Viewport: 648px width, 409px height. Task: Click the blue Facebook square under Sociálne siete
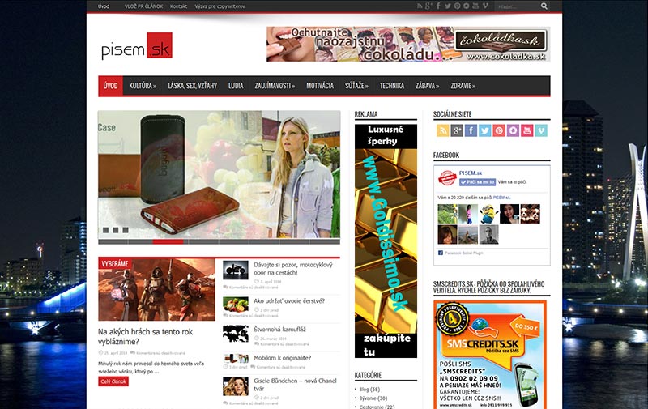471,130
